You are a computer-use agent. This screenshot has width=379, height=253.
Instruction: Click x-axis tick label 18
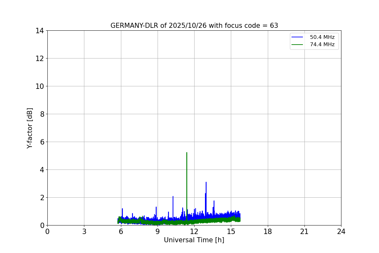268,232
